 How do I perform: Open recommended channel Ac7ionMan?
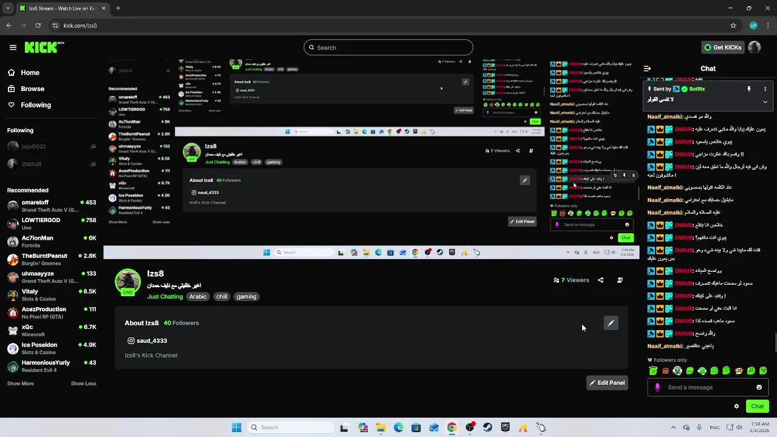pos(52,241)
